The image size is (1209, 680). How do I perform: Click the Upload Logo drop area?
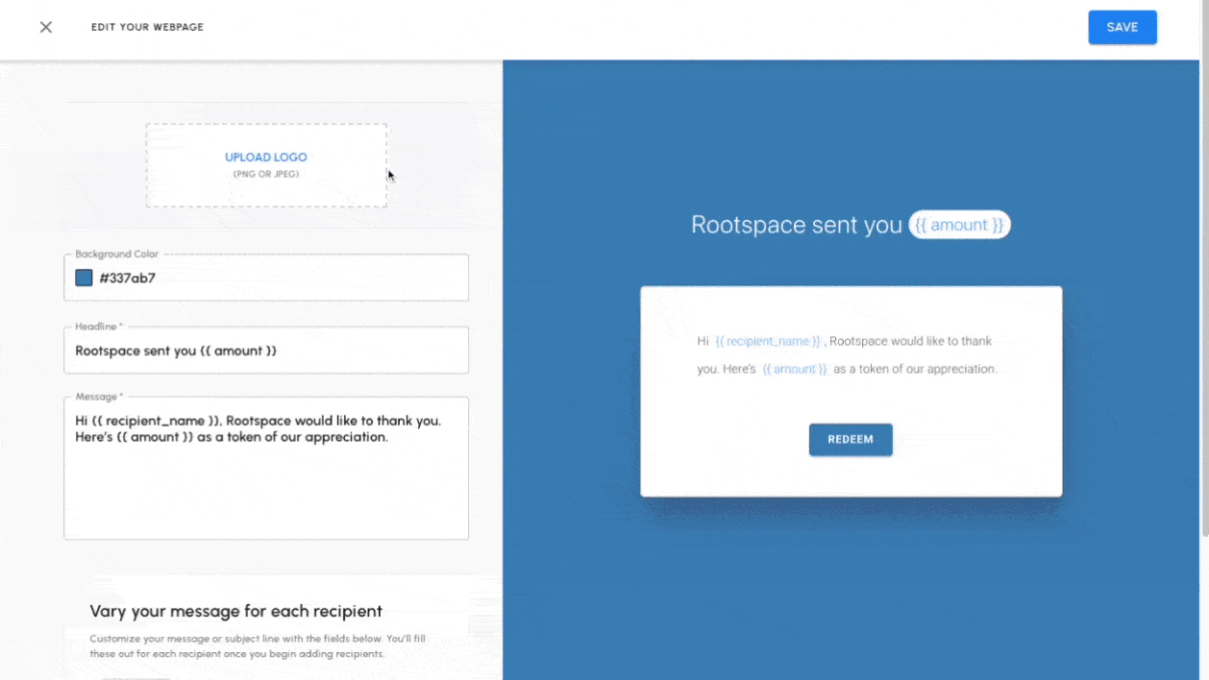coord(266,165)
